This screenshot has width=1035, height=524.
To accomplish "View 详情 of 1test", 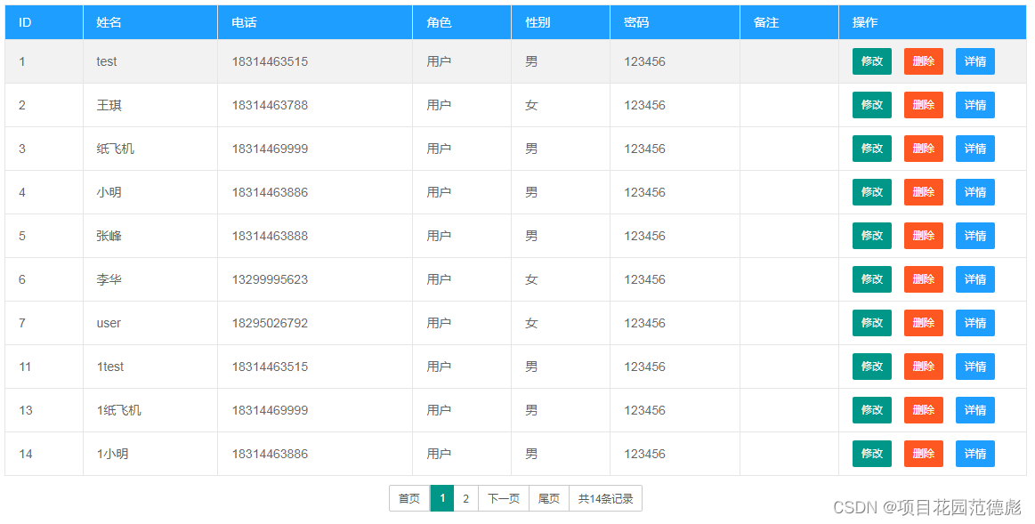I will click(x=975, y=367).
